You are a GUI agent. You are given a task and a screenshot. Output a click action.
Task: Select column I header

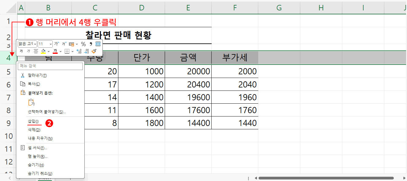[x=363, y=8]
